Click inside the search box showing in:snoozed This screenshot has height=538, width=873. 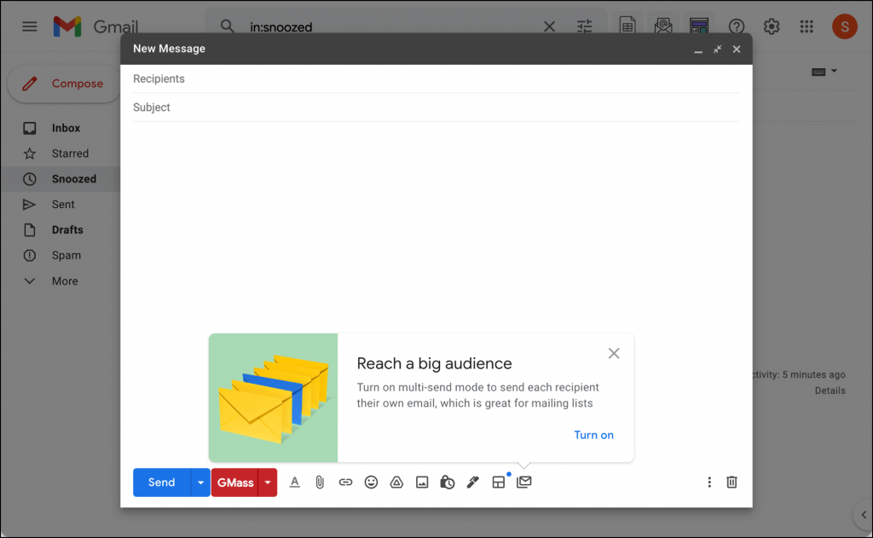(390, 26)
